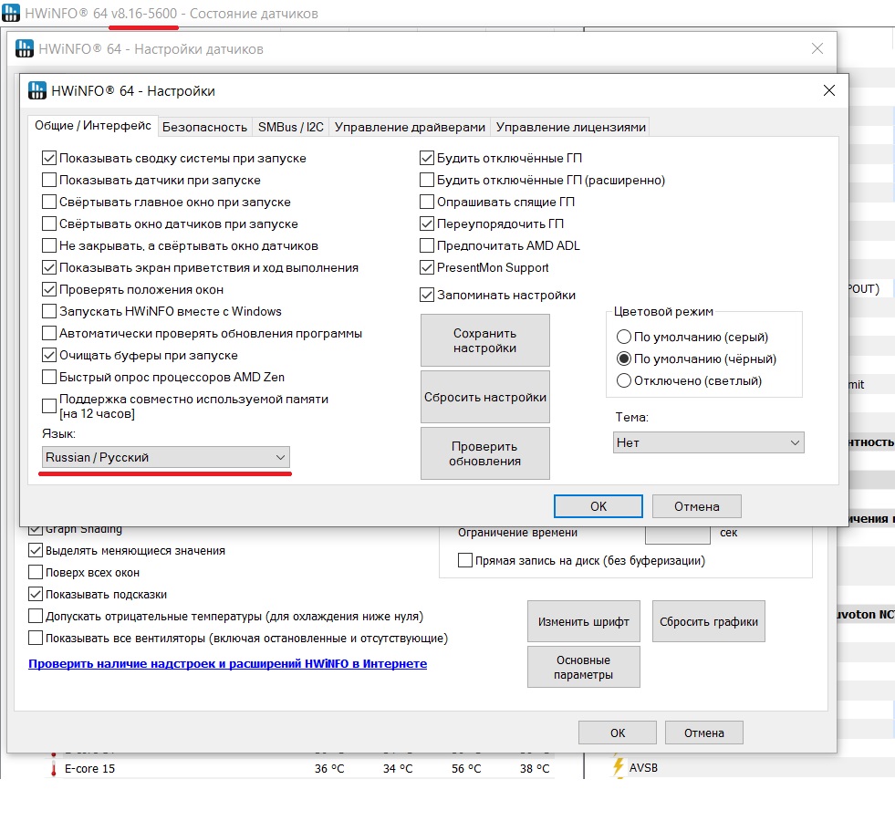Enable Показывать все вентиляторы
895x821 pixels.
tap(36, 638)
